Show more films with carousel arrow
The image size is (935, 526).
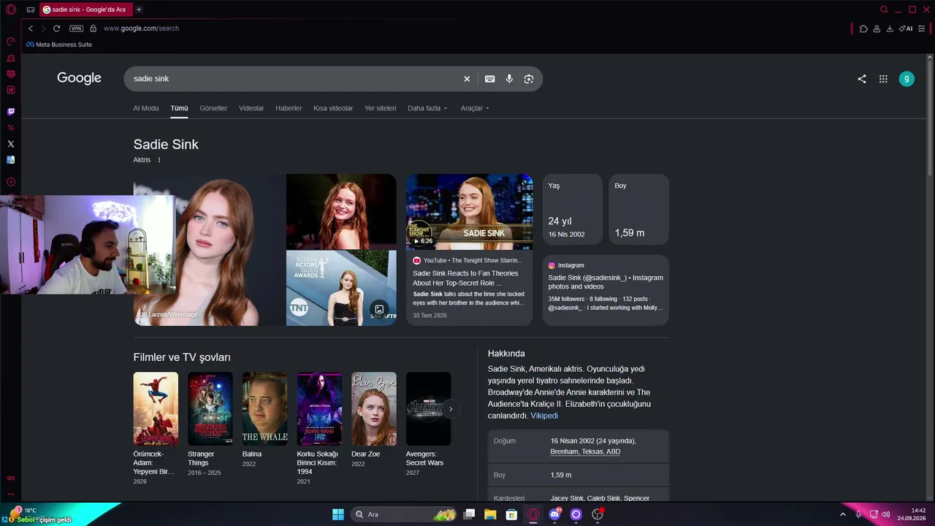pyautogui.click(x=451, y=409)
